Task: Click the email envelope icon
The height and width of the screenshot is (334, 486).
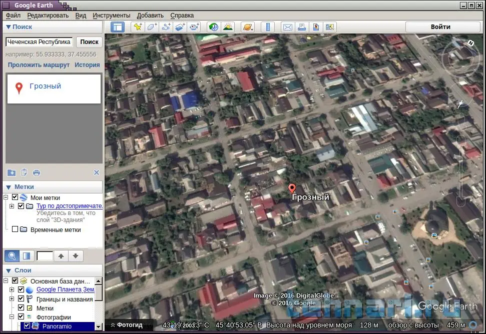Action: [x=287, y=27]
